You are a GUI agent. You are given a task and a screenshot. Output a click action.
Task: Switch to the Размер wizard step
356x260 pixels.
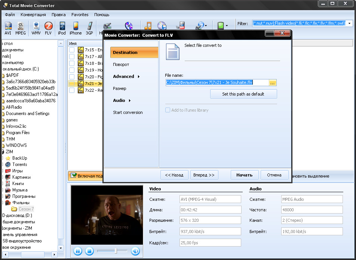tap(120, 88)
